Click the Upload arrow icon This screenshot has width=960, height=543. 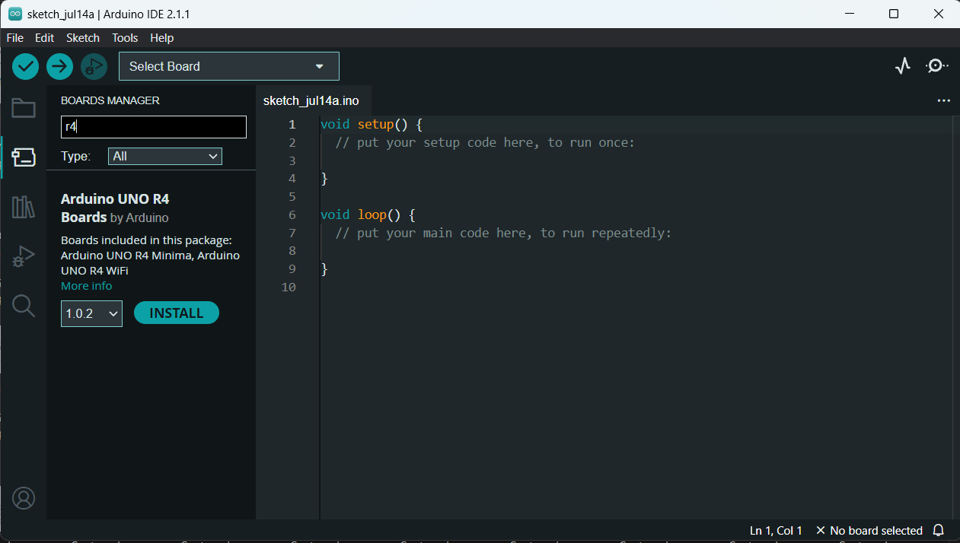click(x=59, y=66)
